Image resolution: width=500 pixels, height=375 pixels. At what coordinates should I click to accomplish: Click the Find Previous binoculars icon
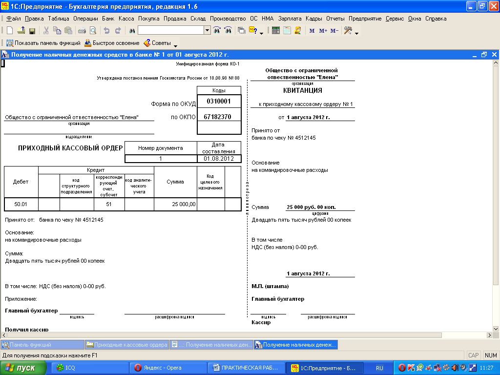click(228, 31)
